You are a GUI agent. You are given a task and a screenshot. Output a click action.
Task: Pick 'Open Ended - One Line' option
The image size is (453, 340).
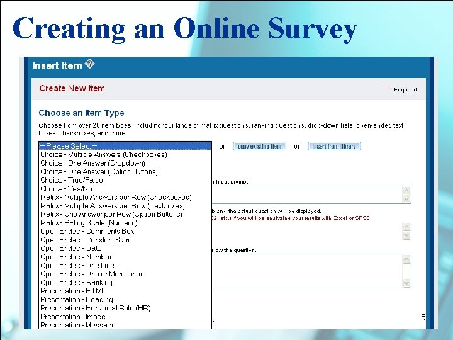(x=125, y=266)
